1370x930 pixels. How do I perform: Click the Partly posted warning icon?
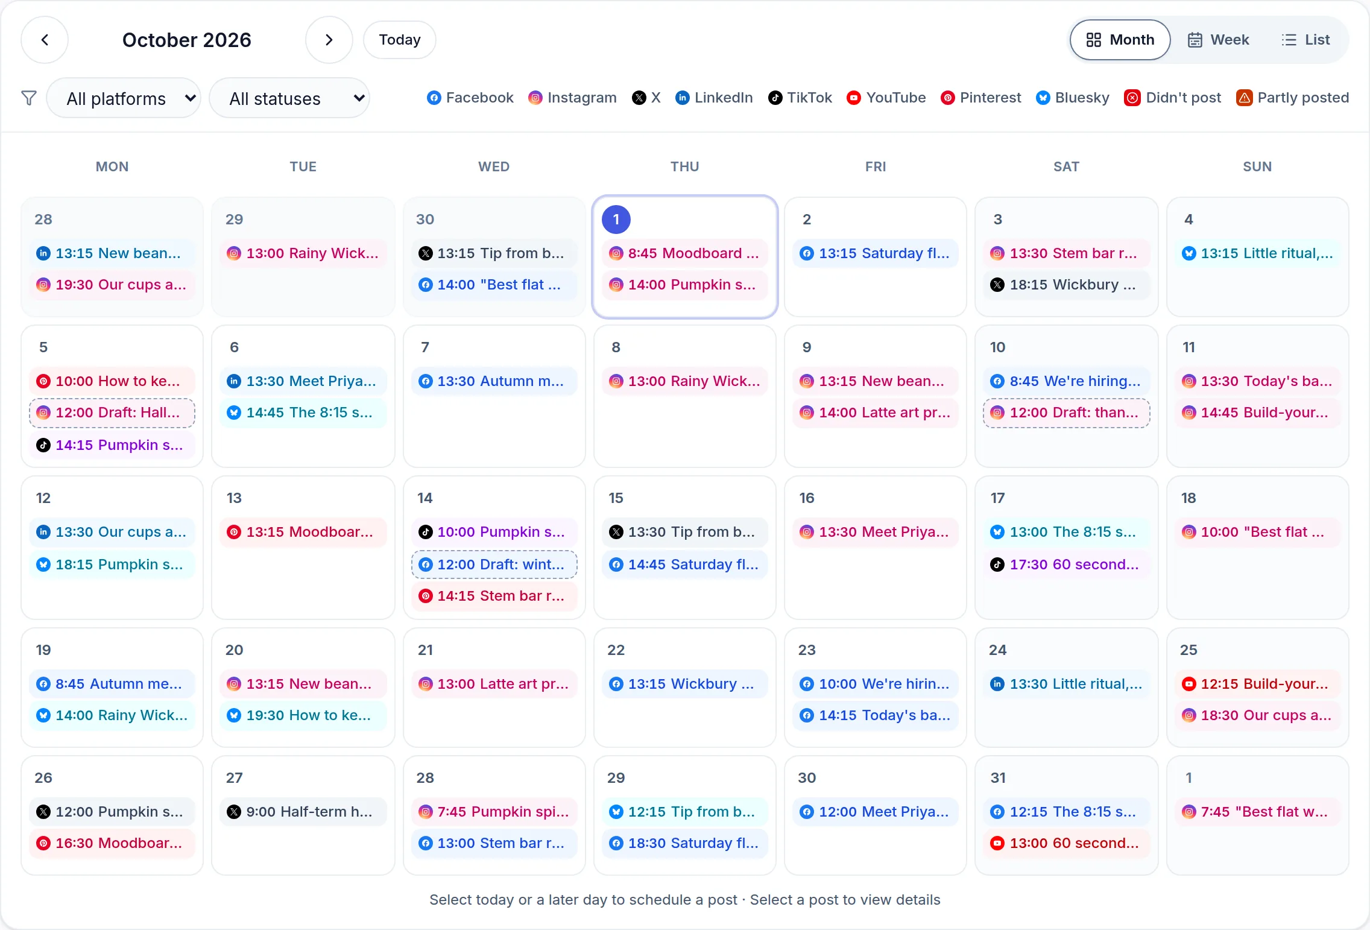click(1244, 98)
